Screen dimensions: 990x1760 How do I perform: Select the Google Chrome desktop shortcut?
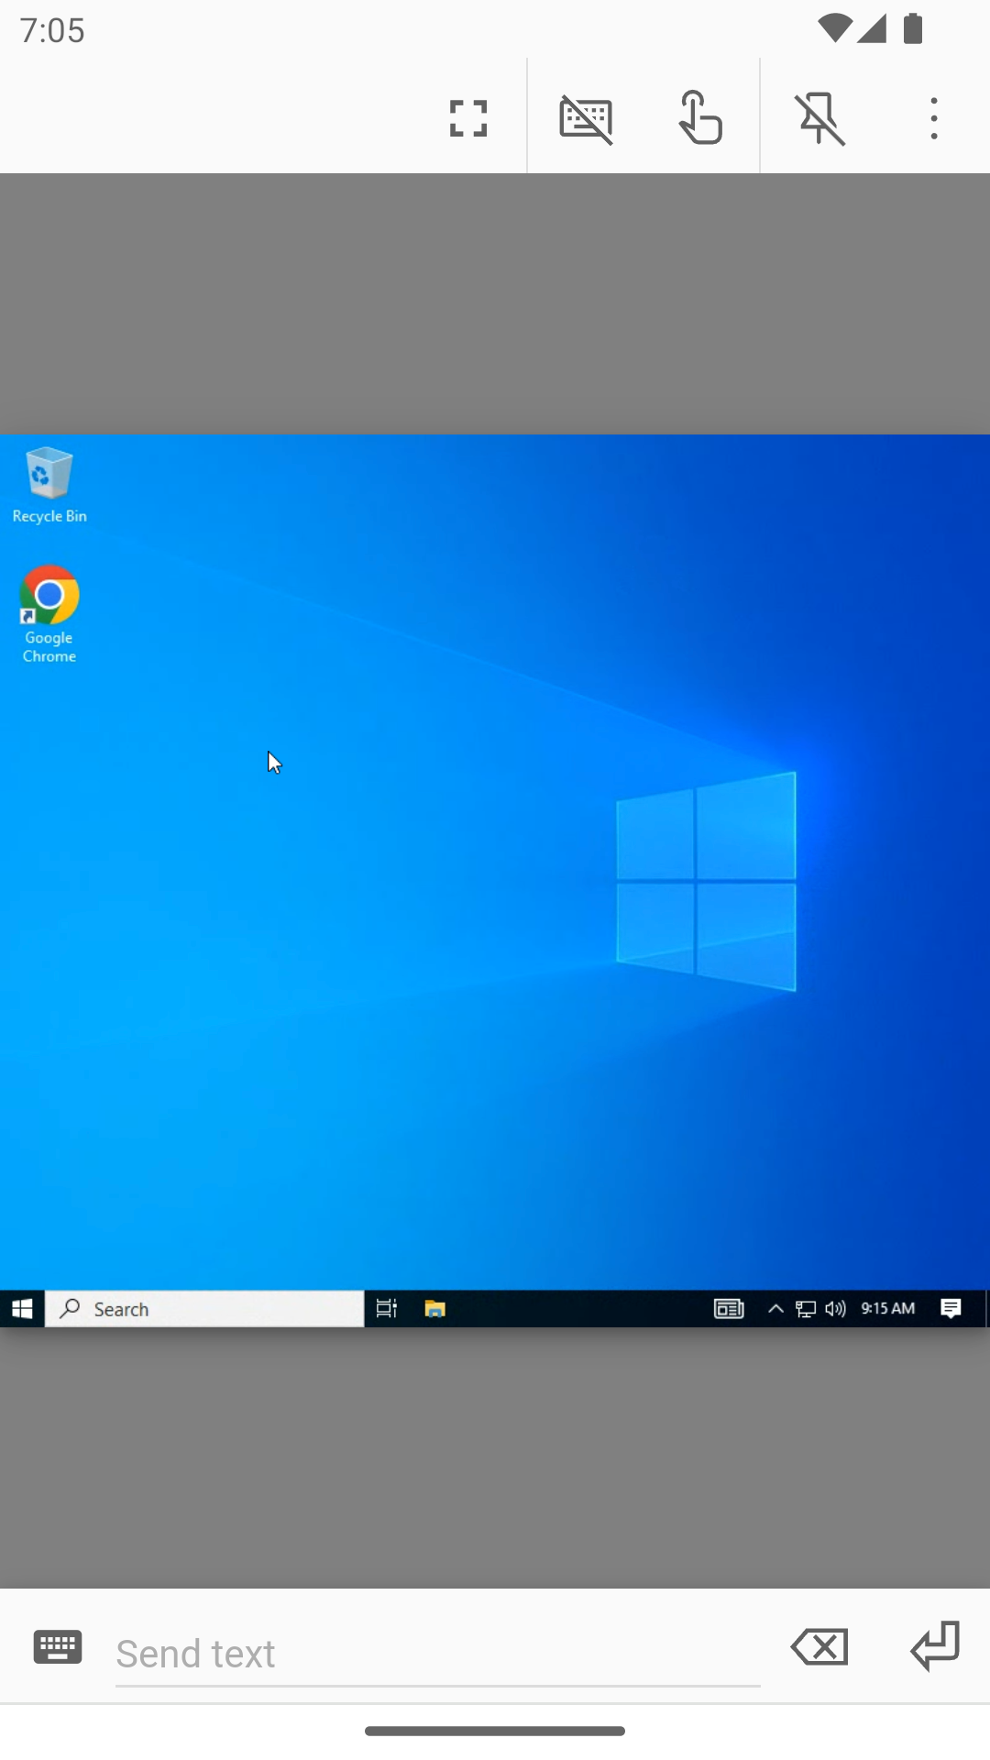[x=49, y=613]
